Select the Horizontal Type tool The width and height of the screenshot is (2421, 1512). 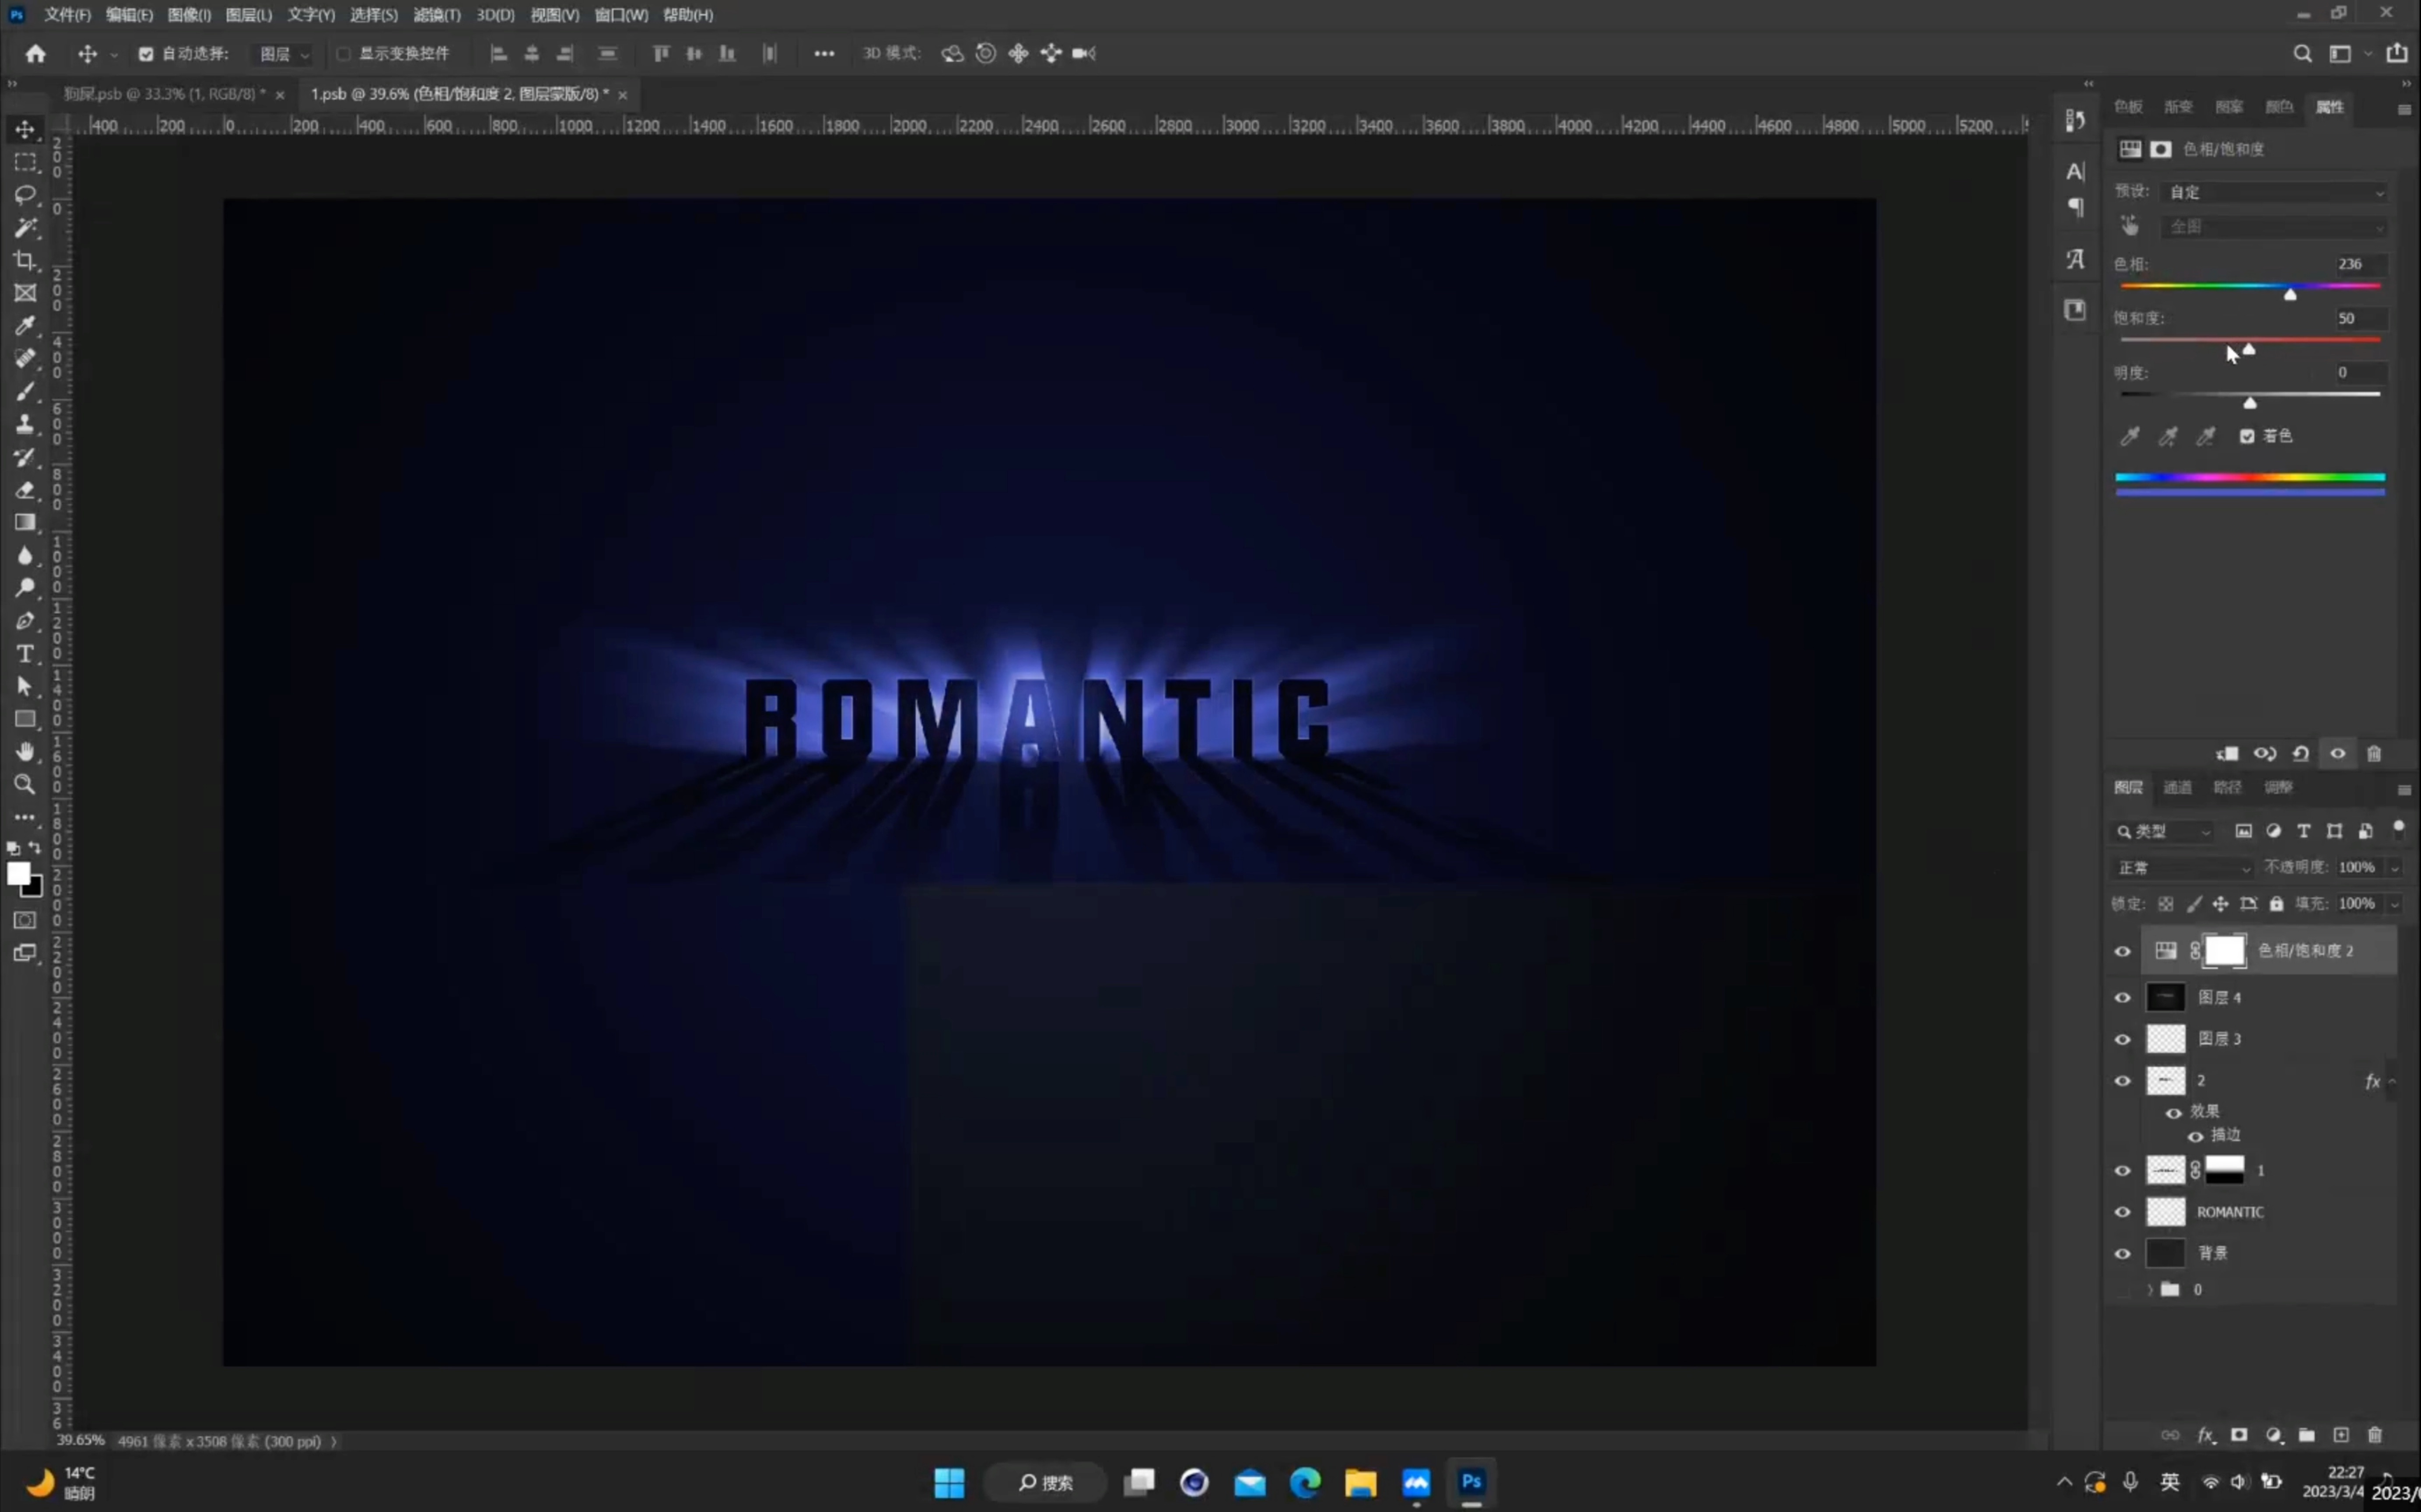point(25,654)
